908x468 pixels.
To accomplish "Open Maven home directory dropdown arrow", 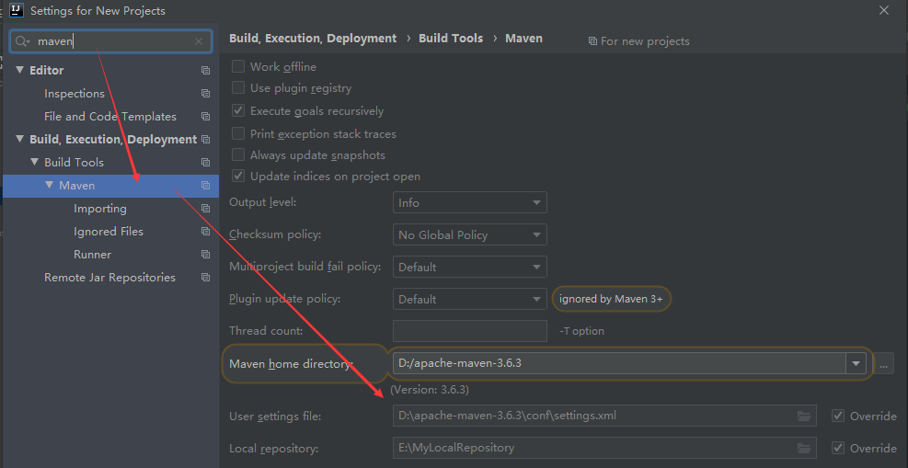I will tap(856, 364).
